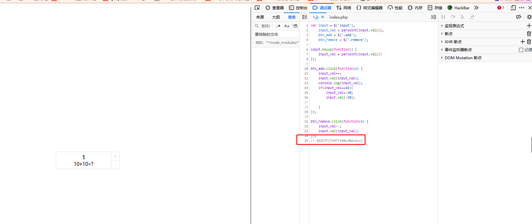The image size is (532, 224).
Task: Expand the 监视表达式 watch expressions section
Action: click(x=454, y=26)
